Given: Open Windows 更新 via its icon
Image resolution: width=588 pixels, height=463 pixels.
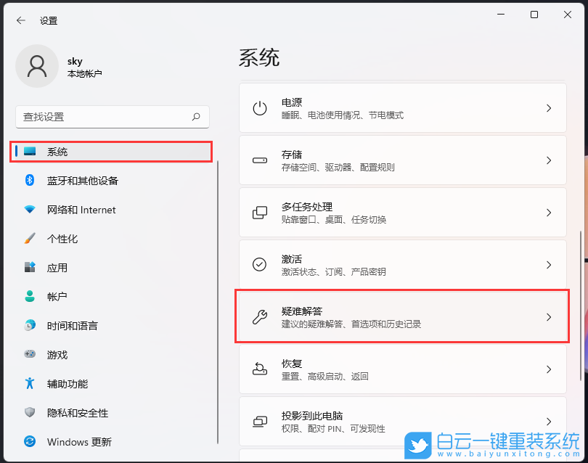Looking at the screenshot, I should click(30, 442).
